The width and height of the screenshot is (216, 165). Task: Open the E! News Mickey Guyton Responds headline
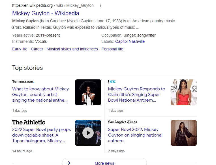136,95
